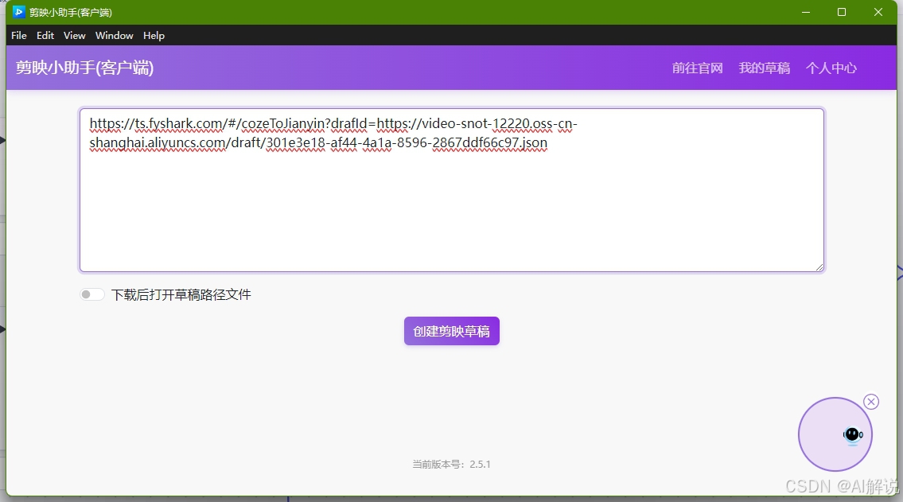Toggle 下载后打开草稿路径文件 switch
Viewport: 903px width, 502px height.
(x=91, y=294)
